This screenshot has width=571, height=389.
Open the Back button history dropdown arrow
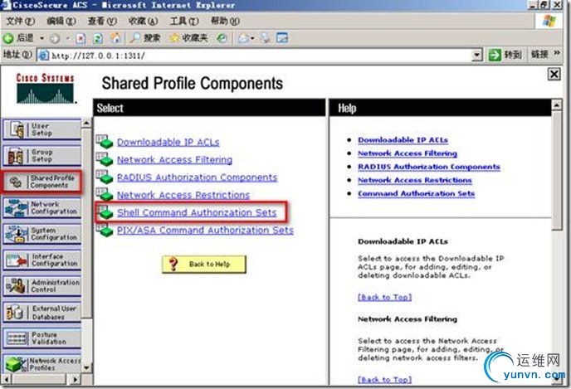pyautogui.click(x=41, y=38)
